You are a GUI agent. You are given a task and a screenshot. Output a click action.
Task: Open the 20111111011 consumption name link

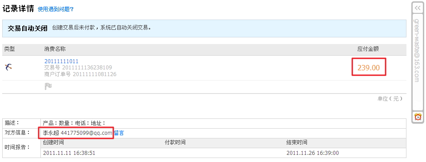tap(61, 61)
